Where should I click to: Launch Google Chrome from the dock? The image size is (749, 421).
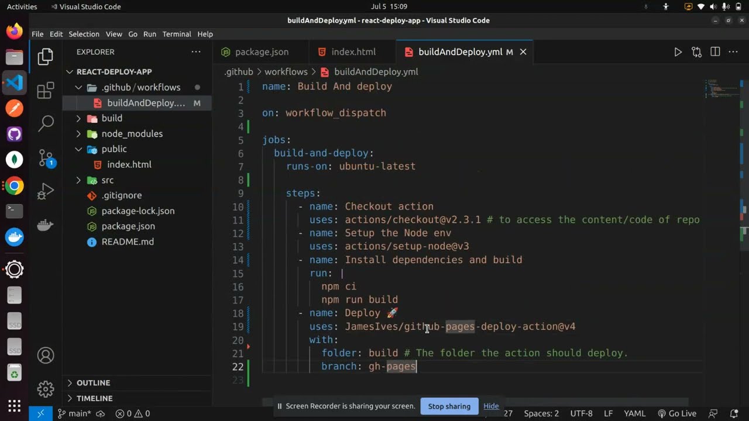[15, 187]
